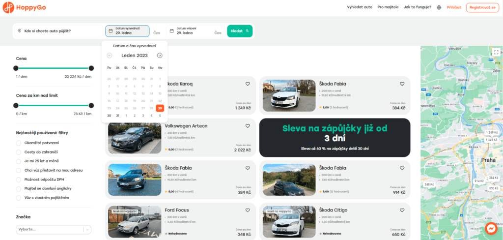Open the Škoda Fabia 914 Kč car photo
The image size is (503, 240).
pyautogui.click(x=289, y=180)
